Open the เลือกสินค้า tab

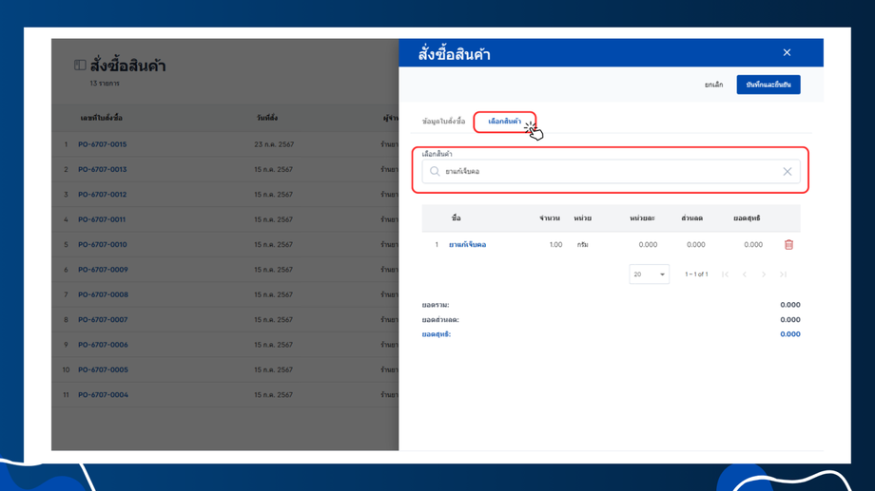pyautogui.click(x=504, y=121)
